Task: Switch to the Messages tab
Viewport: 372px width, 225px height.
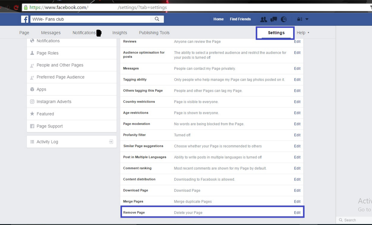Action: [x=51, y=33]
